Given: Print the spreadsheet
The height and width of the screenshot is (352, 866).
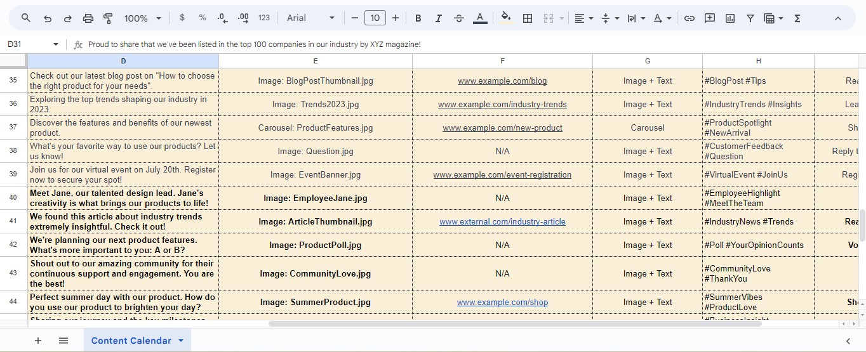Looking at the screenshot, I should tap(88, 18).
